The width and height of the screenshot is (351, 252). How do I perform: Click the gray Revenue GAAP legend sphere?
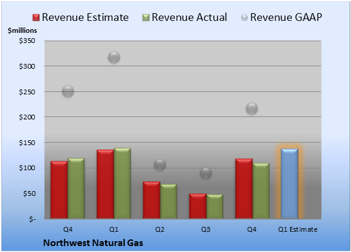[x=245, y=18]
